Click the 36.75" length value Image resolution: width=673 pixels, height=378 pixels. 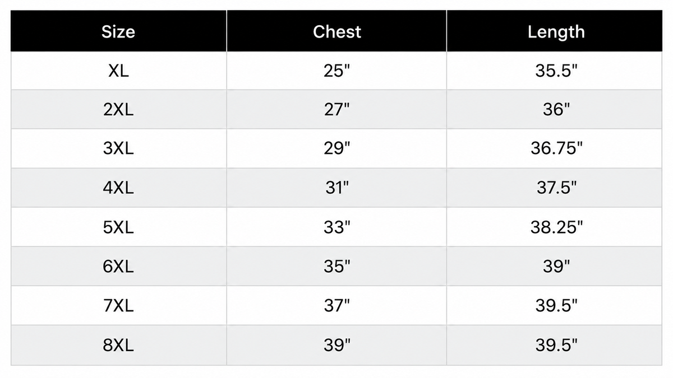(556, 149)
